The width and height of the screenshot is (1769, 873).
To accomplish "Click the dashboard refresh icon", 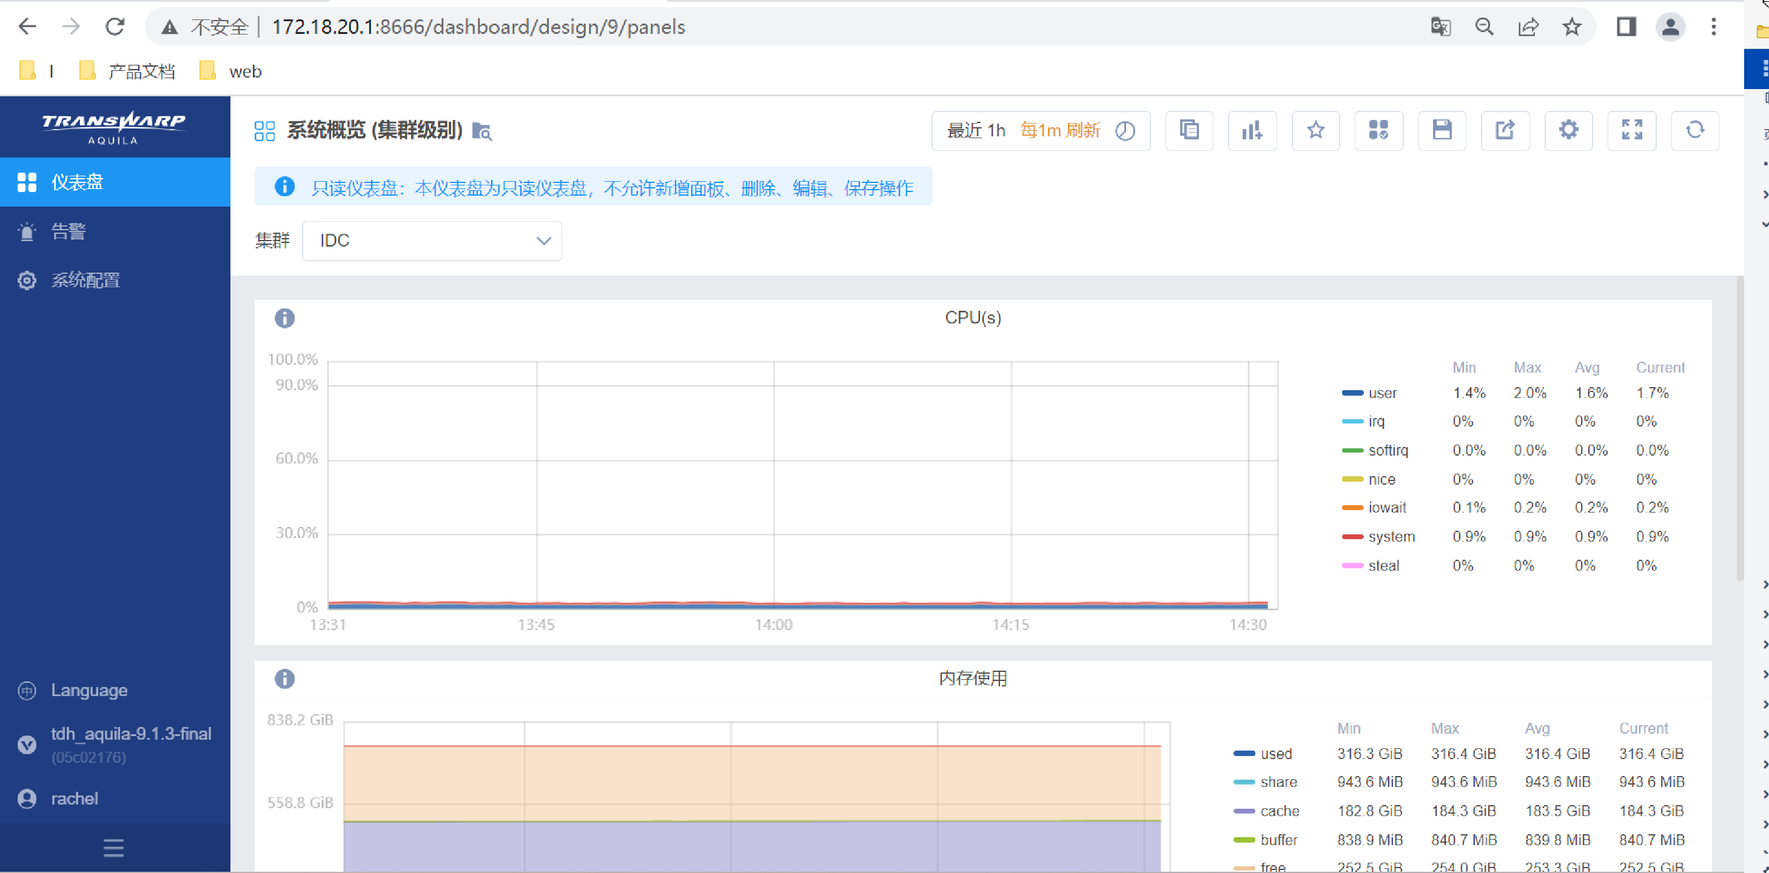I will click(1695, 130).
